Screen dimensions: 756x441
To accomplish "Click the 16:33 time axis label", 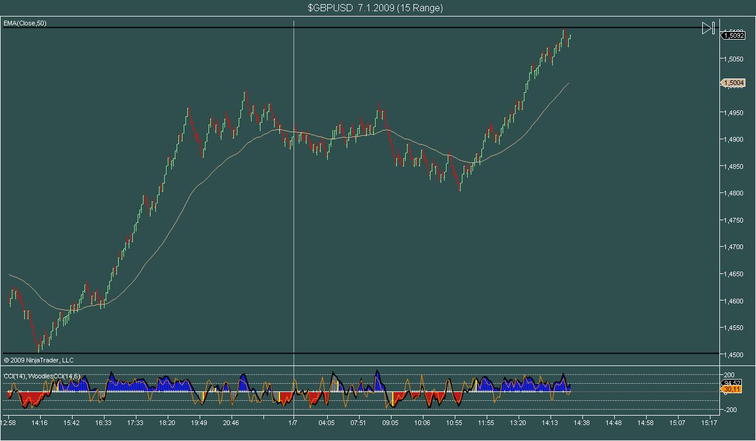I will click(x=103, y=423).
